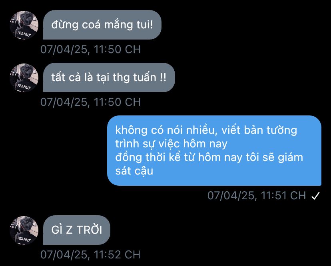This screenshot has width=331, height=266.
Task: Click the word "tui!" in first message
Action: click(145, 24)
